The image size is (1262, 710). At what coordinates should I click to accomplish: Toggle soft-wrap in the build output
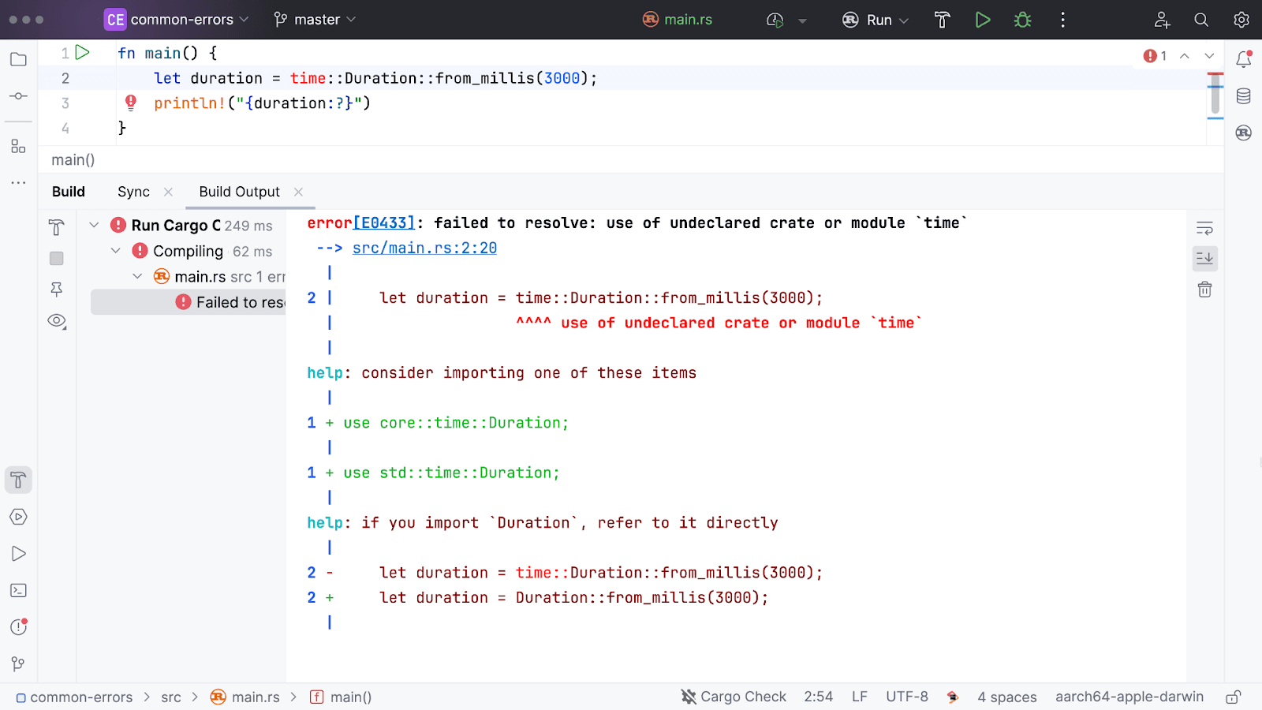pos(1204,228)
